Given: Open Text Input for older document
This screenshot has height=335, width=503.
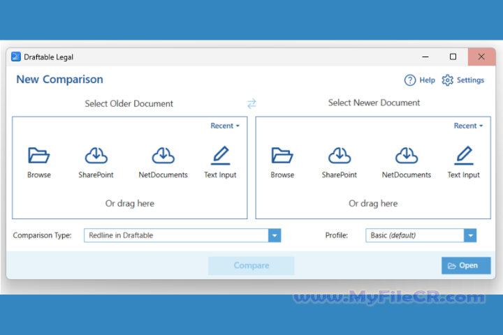Looking at the screenshot, I should (220, 163).
